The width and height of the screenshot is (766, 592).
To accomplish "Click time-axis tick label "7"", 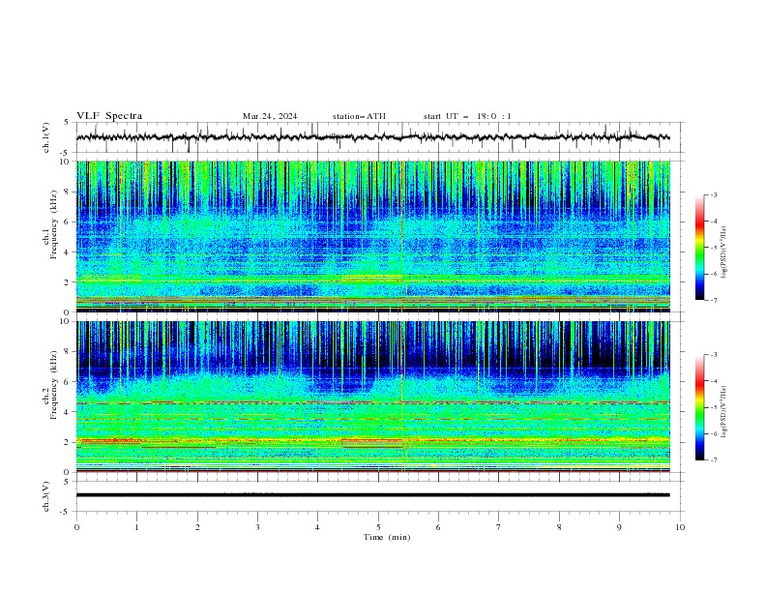I will tap(499, 527).
